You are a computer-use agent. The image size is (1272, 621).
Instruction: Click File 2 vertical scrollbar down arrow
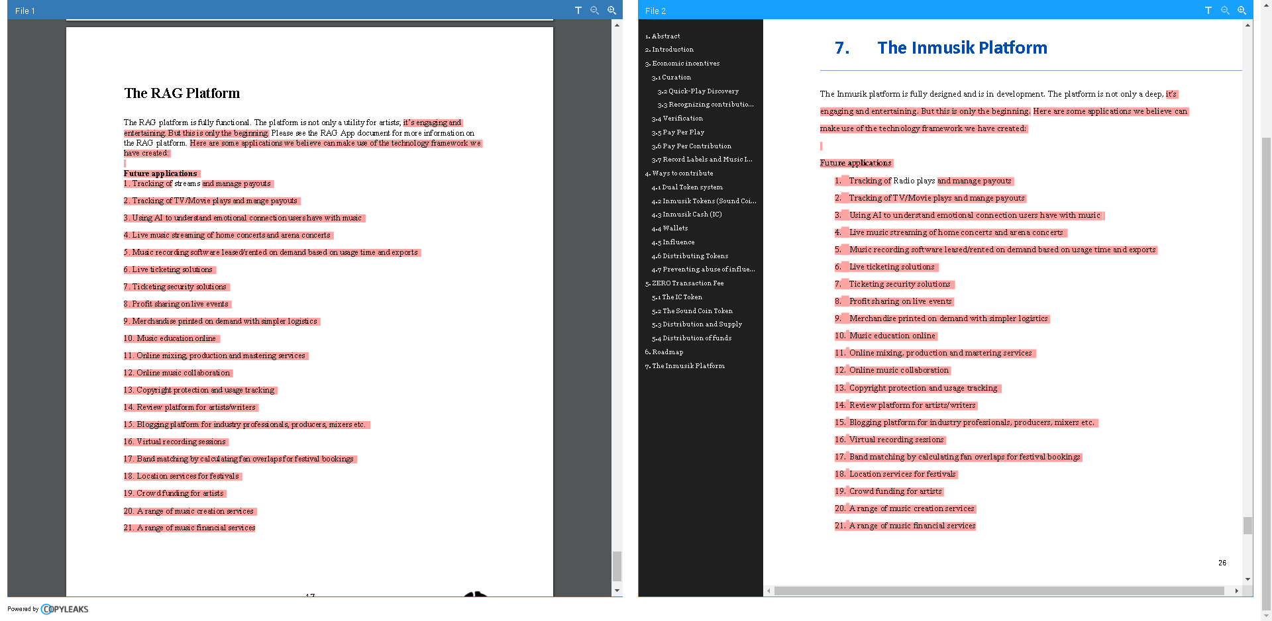pos(1247,579)
